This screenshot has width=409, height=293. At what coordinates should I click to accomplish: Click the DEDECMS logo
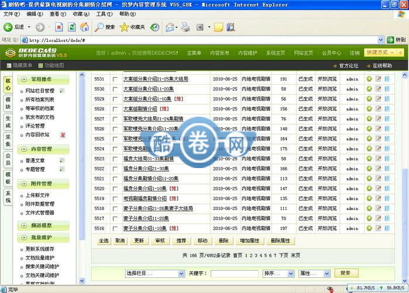(x=36, y=53)
